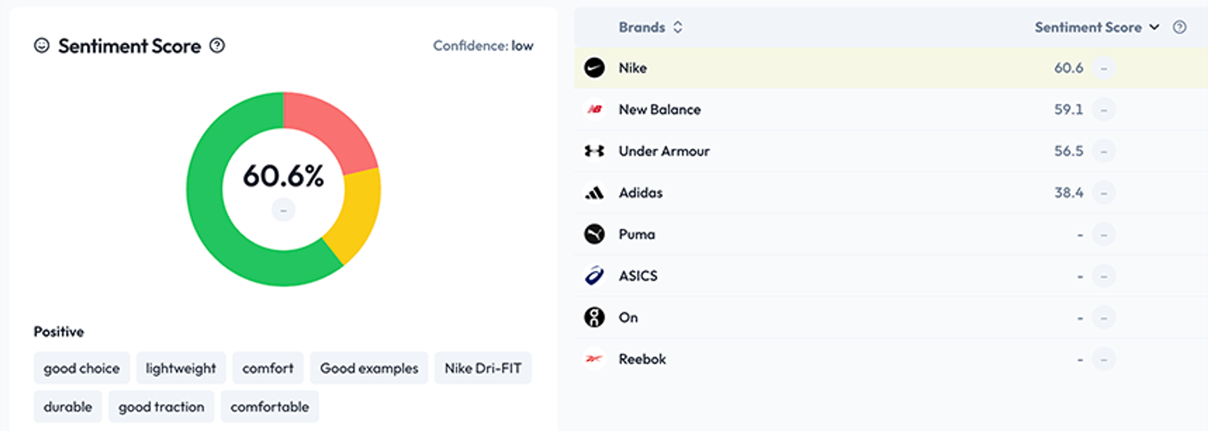This screenshot has width=1208, height=431.
Task: Open the Sentiment Score column dropdown chevron
Action: 1154,27
